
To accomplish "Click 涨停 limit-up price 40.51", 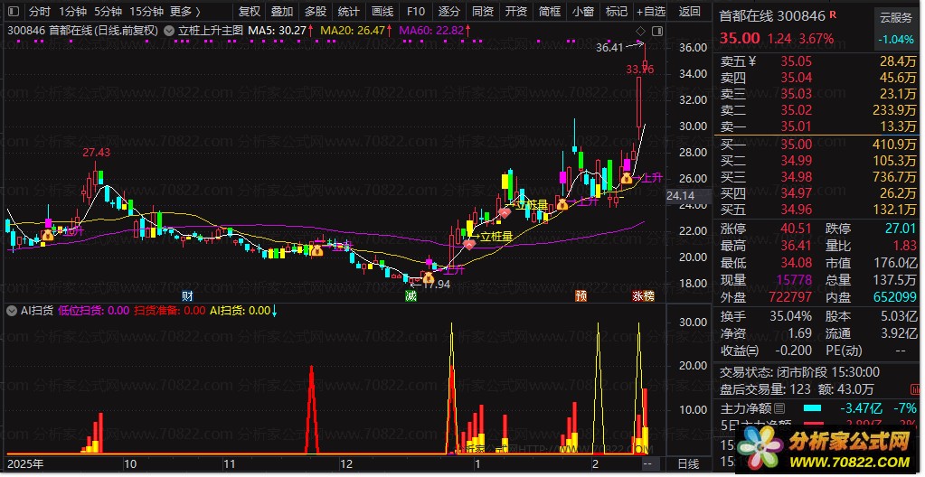I will tap(797, 229).
